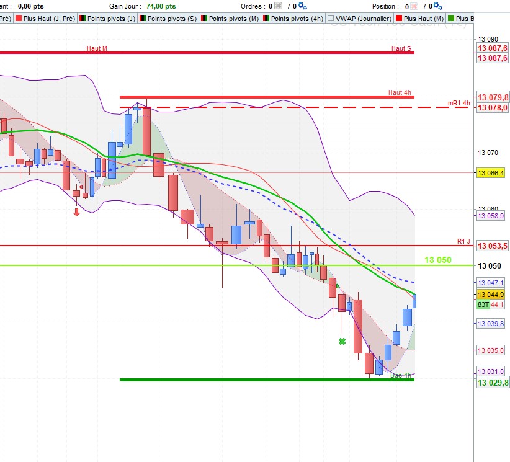
Task: Select the Points pivots (J) indicator label
Action: click(111, 19)
